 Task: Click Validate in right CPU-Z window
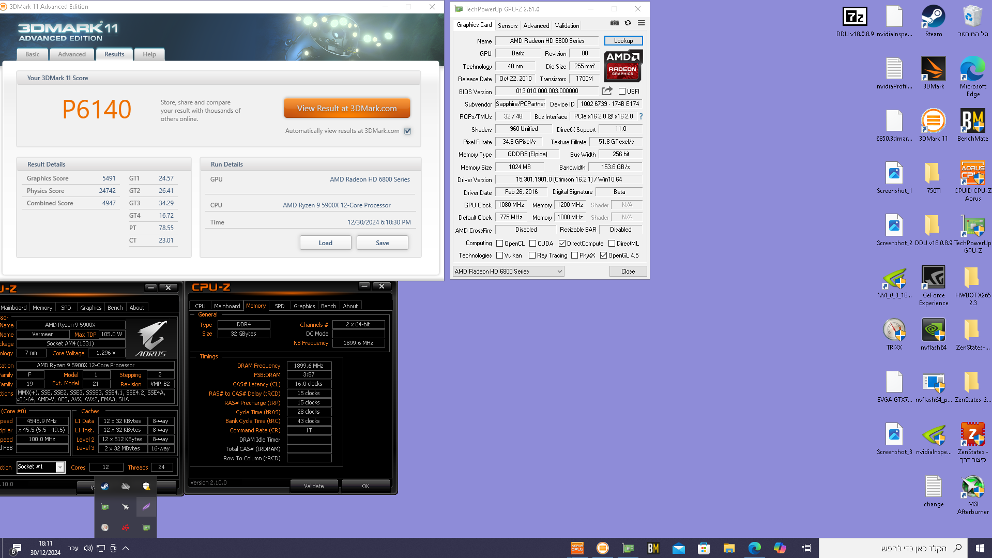[x=314, y=486]
